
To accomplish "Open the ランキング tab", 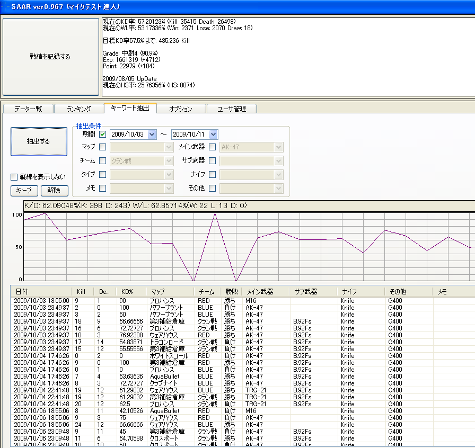I will click(78, 109).
